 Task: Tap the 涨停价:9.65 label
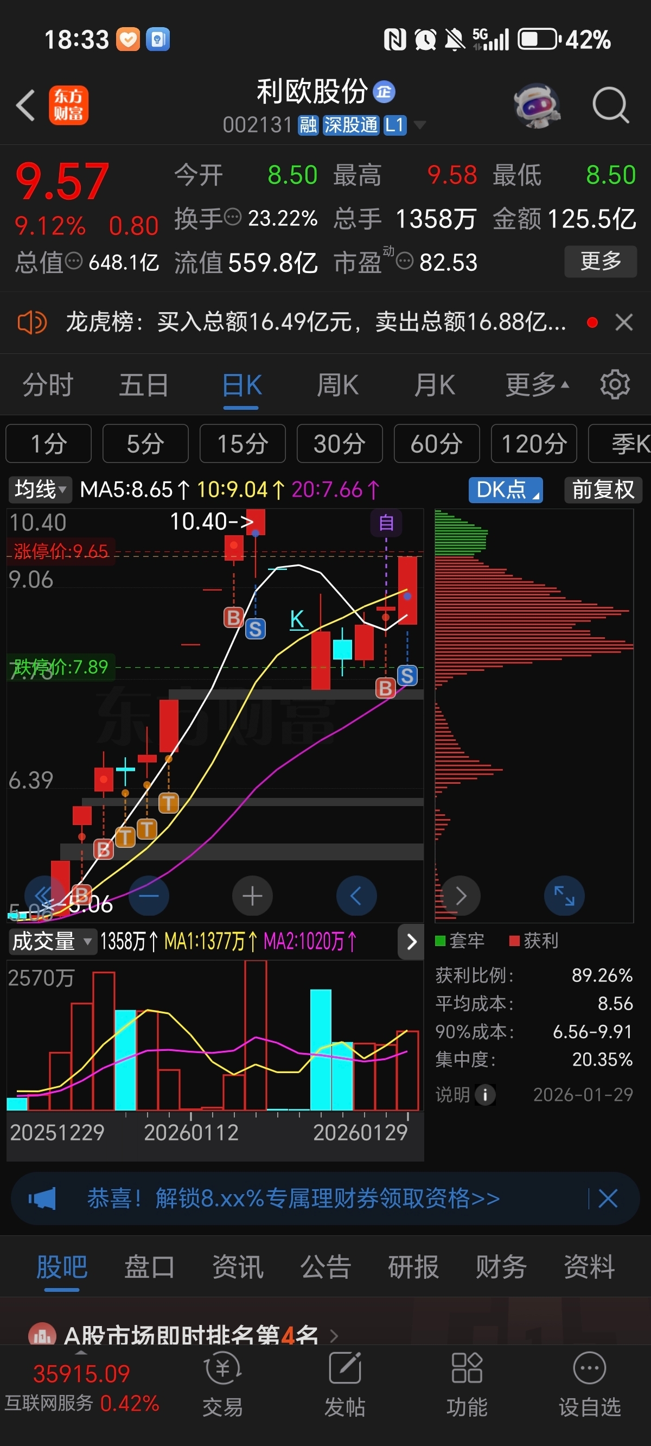[61, 551]
